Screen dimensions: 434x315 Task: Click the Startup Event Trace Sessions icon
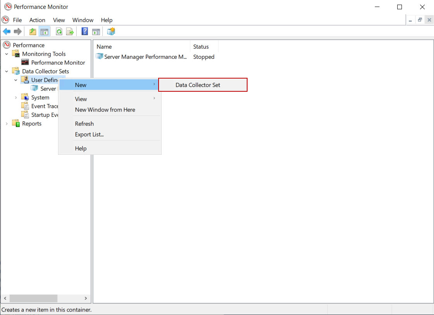pyautogui.click(x=25, y=115)
